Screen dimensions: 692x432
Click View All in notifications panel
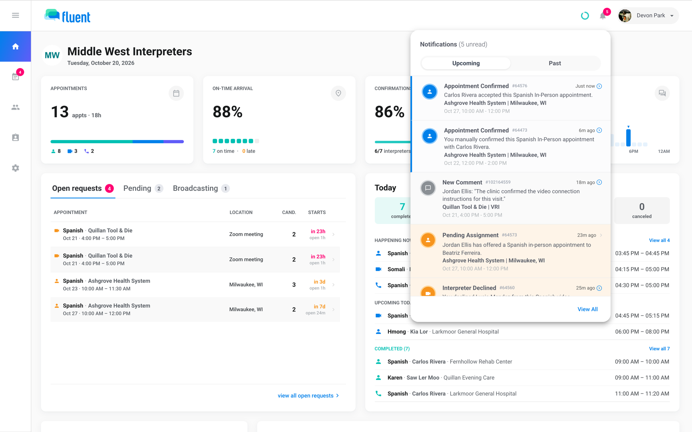pyautogui.click(x=587, y=309)
